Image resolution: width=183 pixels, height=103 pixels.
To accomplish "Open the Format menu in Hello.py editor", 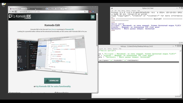I will pos(101,49).
